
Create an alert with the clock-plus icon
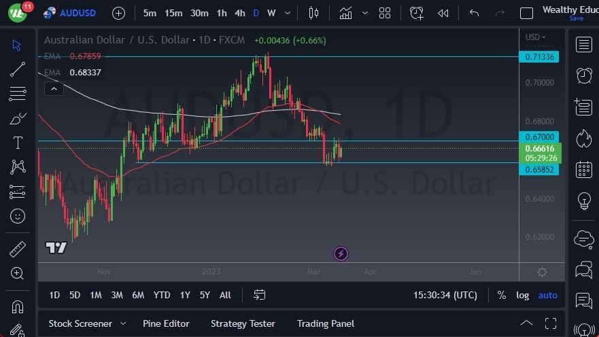coord(416,14)
